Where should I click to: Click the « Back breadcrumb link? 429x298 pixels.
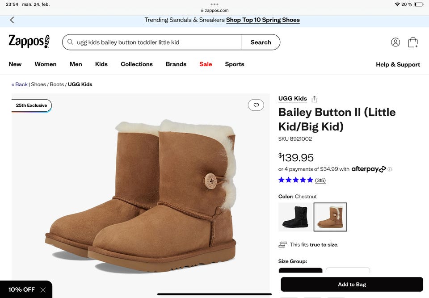pos(19,84)
